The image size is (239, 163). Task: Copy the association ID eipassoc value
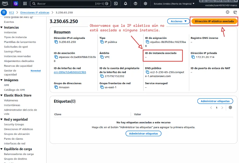[56, 57]
